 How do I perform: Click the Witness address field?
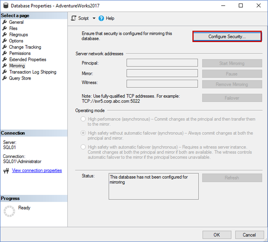[x=162, y=84]
